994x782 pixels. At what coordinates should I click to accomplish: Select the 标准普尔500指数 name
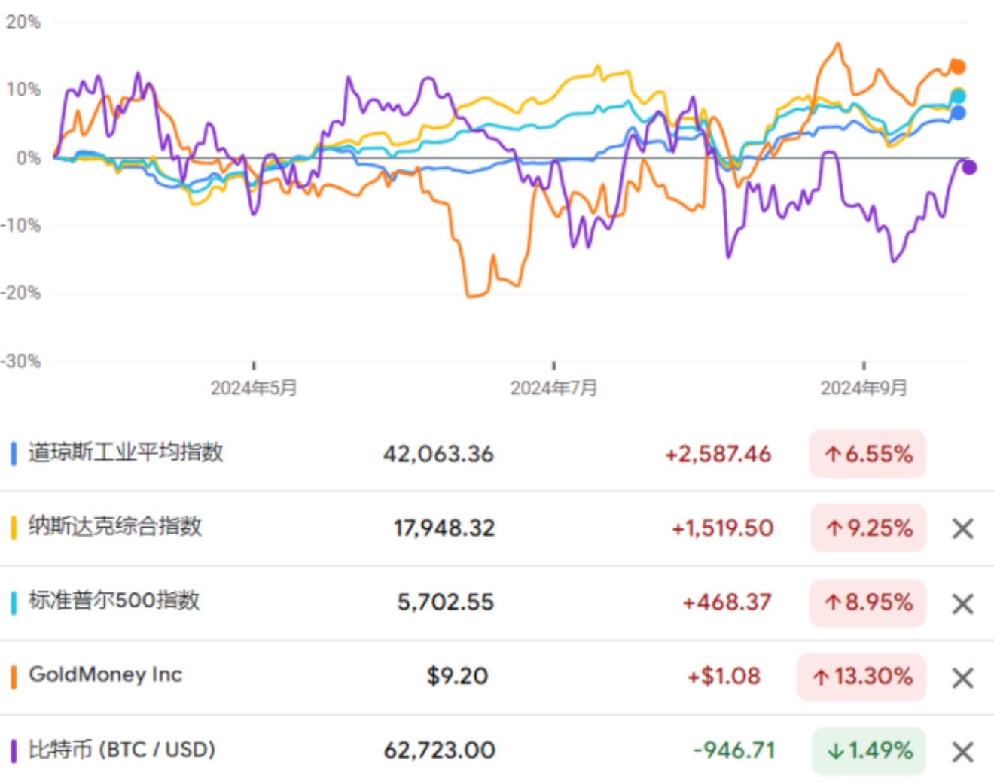click(x=114, y=601)
